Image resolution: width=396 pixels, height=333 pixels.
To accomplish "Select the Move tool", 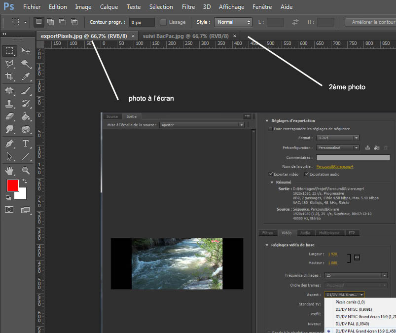I will (x=26, y=51).
